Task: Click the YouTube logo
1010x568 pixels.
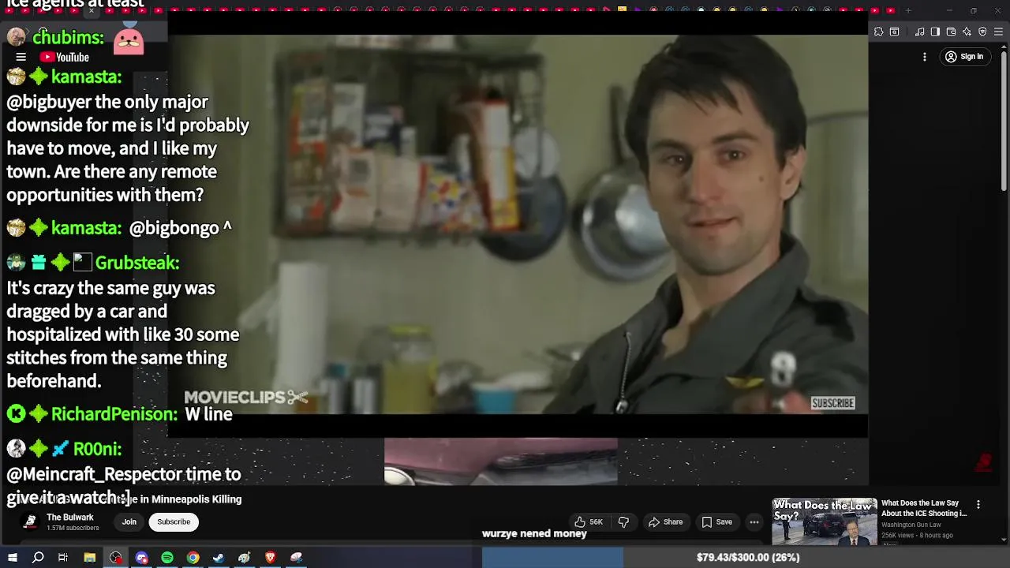Action: 65,57
